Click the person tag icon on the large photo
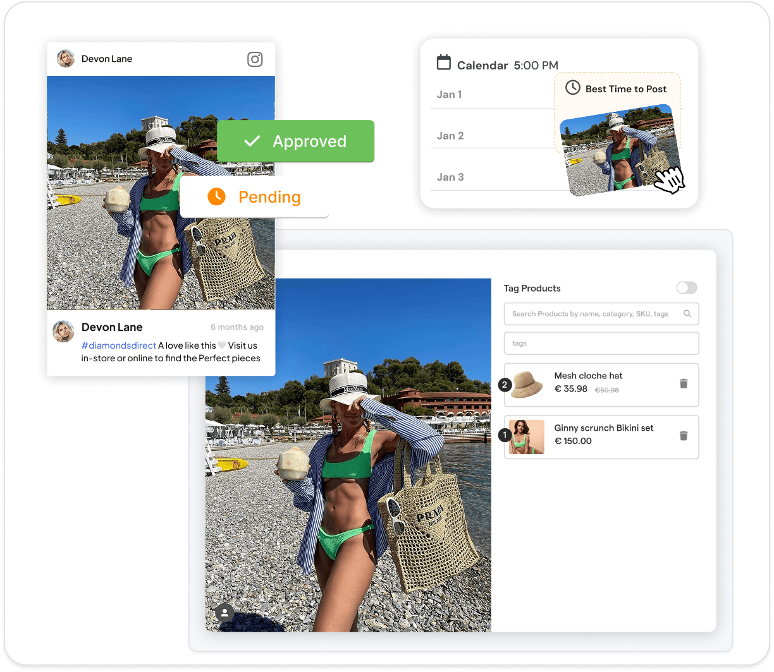 pyautogui.click(x=224, y=613)
